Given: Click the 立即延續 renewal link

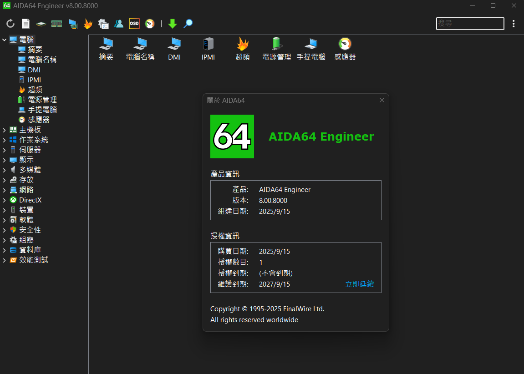Looking at the screenshot, I should (x=359, y=284).
